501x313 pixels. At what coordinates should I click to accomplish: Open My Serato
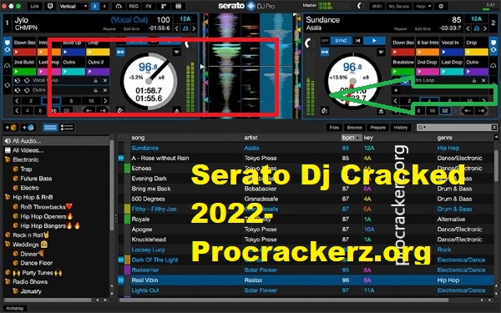399,6
